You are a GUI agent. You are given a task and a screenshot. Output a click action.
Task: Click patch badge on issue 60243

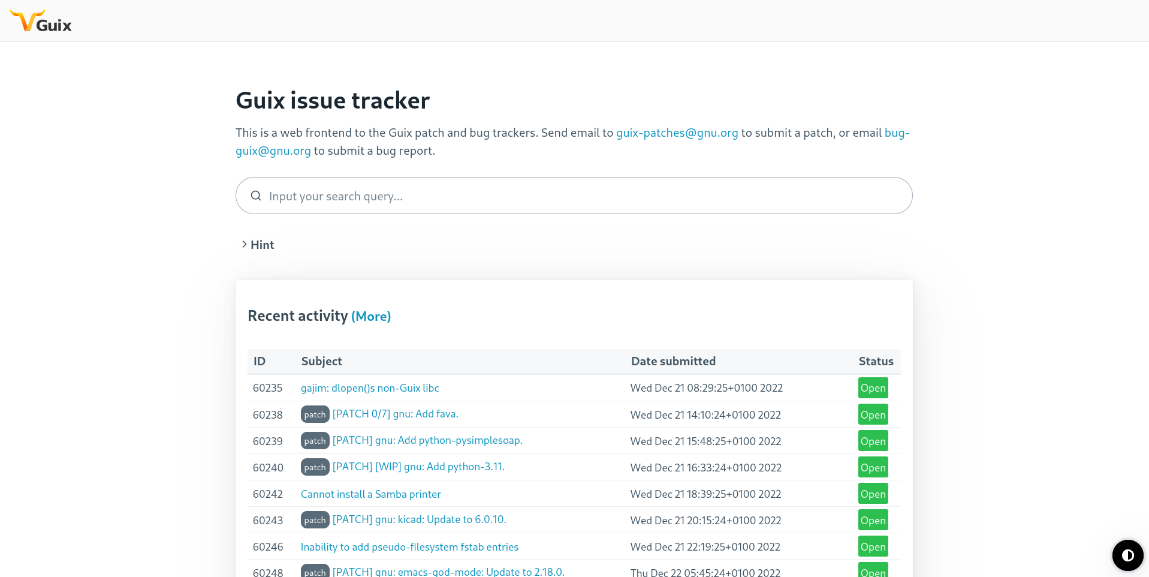315,520
